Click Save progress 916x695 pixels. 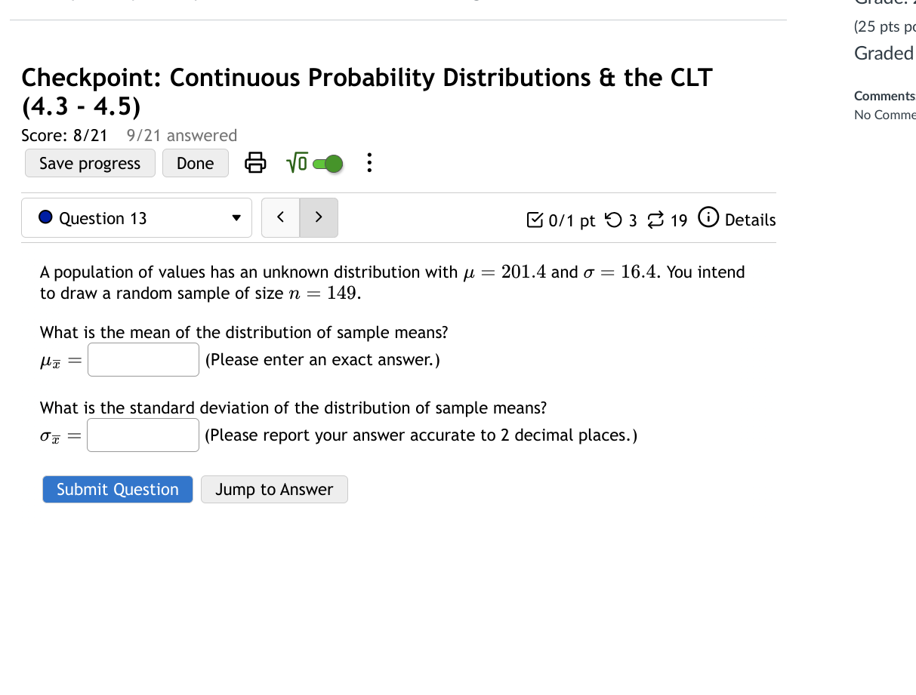[89, 163]
